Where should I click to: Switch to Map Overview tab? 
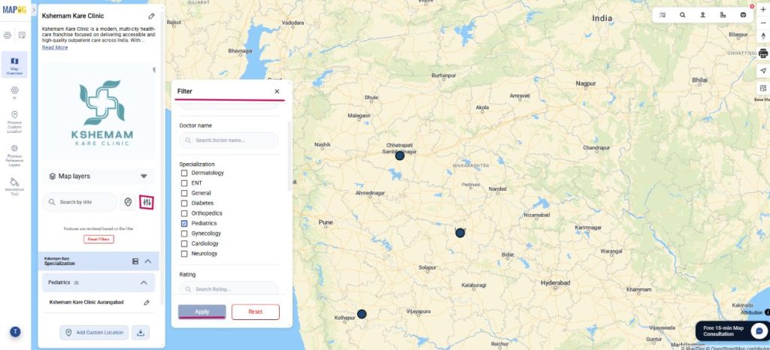point(14,65)
